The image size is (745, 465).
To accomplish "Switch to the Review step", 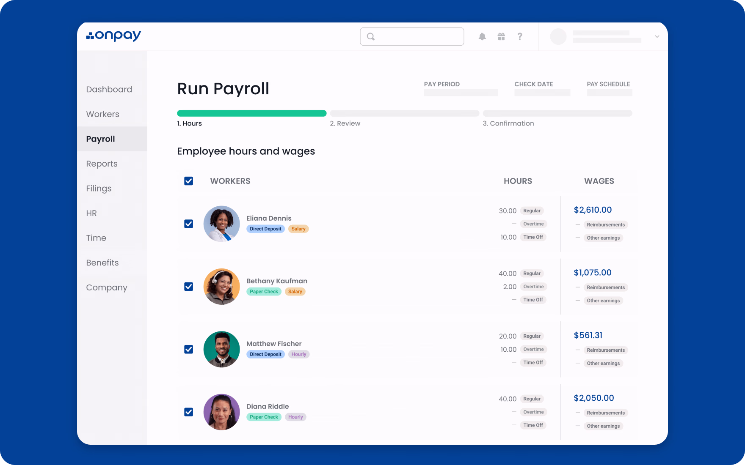I will pos(345,123).
